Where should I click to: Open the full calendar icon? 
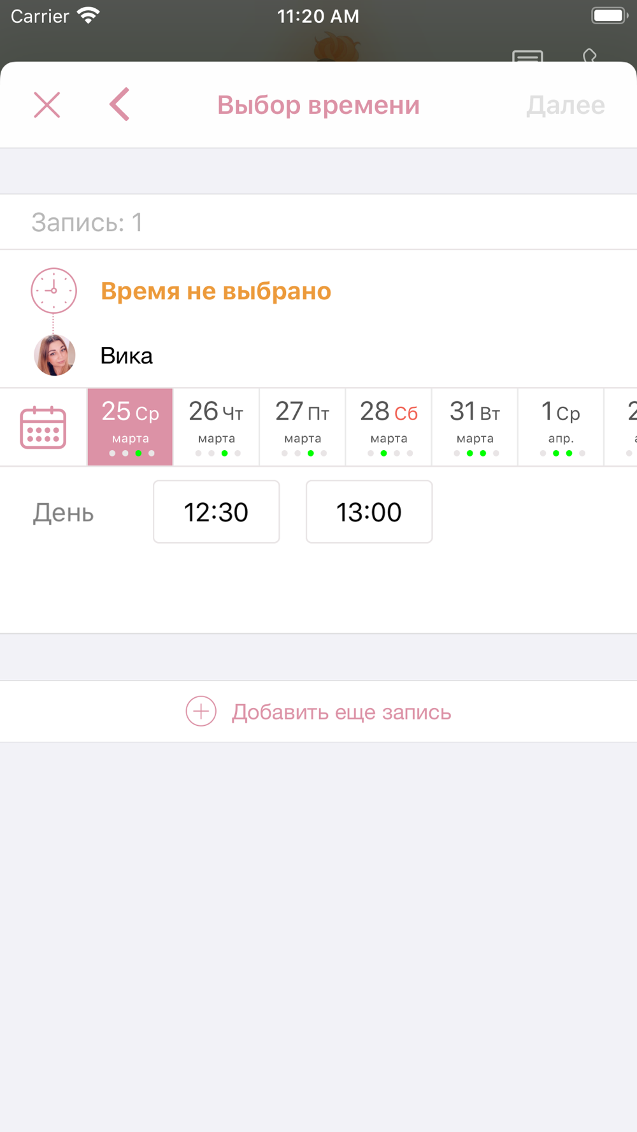(x=43, y=427)
